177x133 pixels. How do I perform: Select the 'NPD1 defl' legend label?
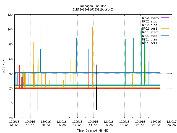[x=150, y=43]
